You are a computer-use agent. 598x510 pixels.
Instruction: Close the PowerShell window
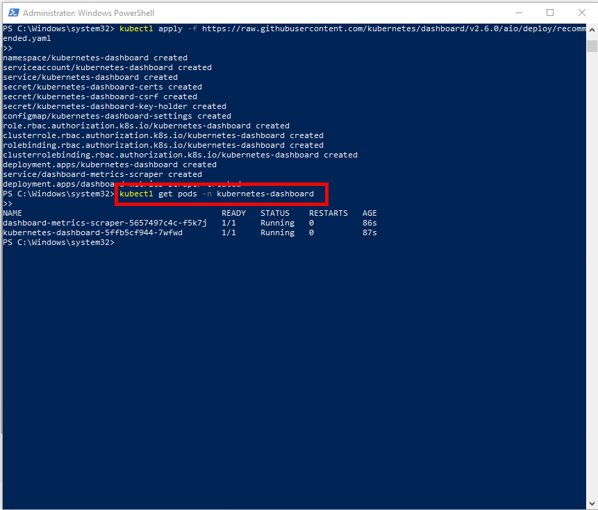point(581,12)
